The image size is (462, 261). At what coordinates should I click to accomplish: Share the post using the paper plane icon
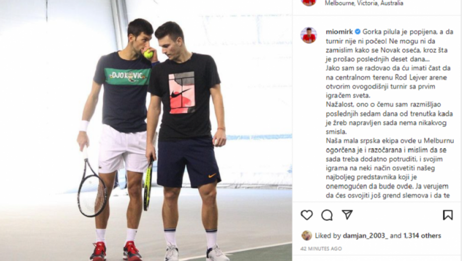pyautogui.click(x=347, y=215)
